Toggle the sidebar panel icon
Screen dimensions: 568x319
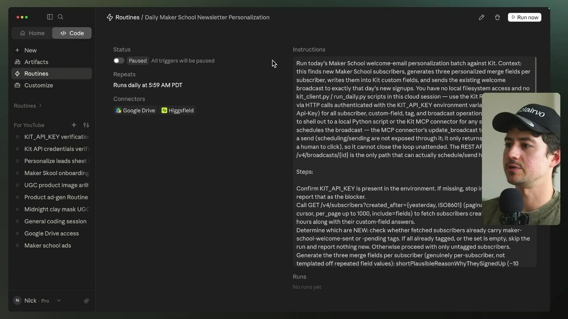click(50, 17)
